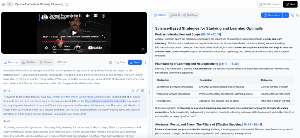
Task: Jump to 02:30 in Podcast Introduction
Action: coord(217,34)
